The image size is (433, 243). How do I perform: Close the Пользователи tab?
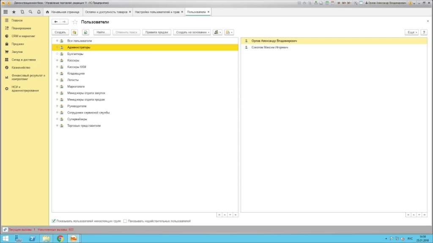click(x=208, y=12)
